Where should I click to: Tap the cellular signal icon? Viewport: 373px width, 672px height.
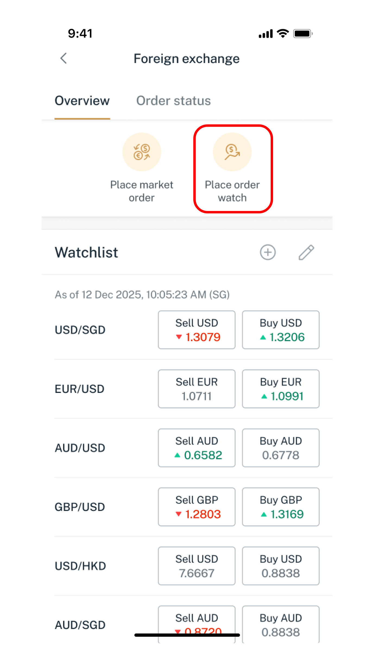point(265,34)
